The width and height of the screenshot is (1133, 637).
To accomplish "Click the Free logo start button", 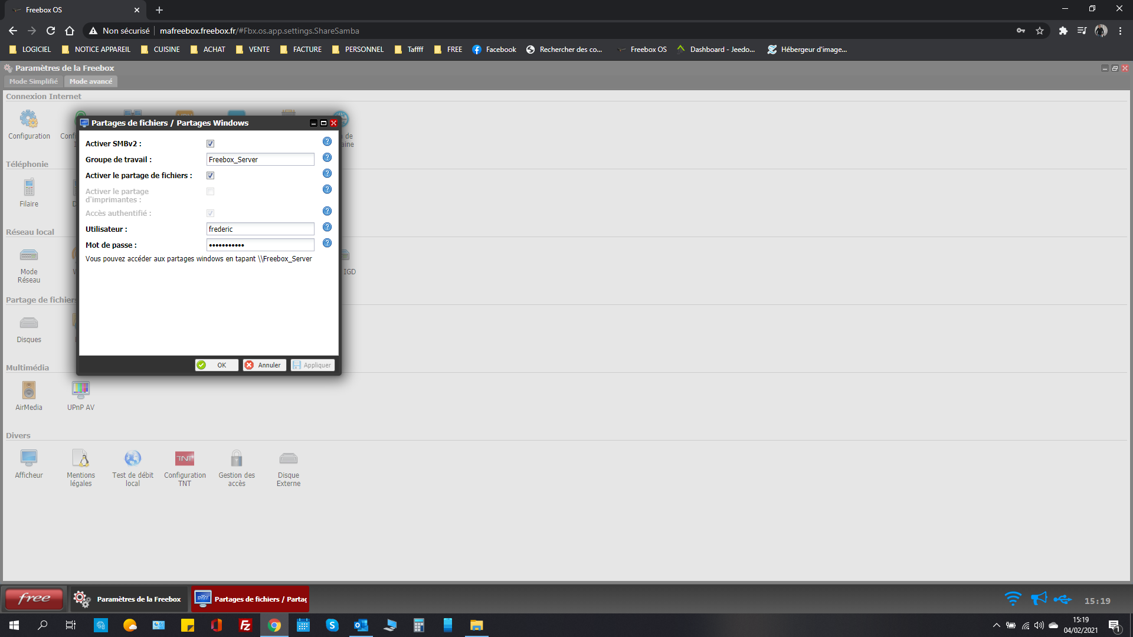I will pyautogui.click(x=34, y=599).
